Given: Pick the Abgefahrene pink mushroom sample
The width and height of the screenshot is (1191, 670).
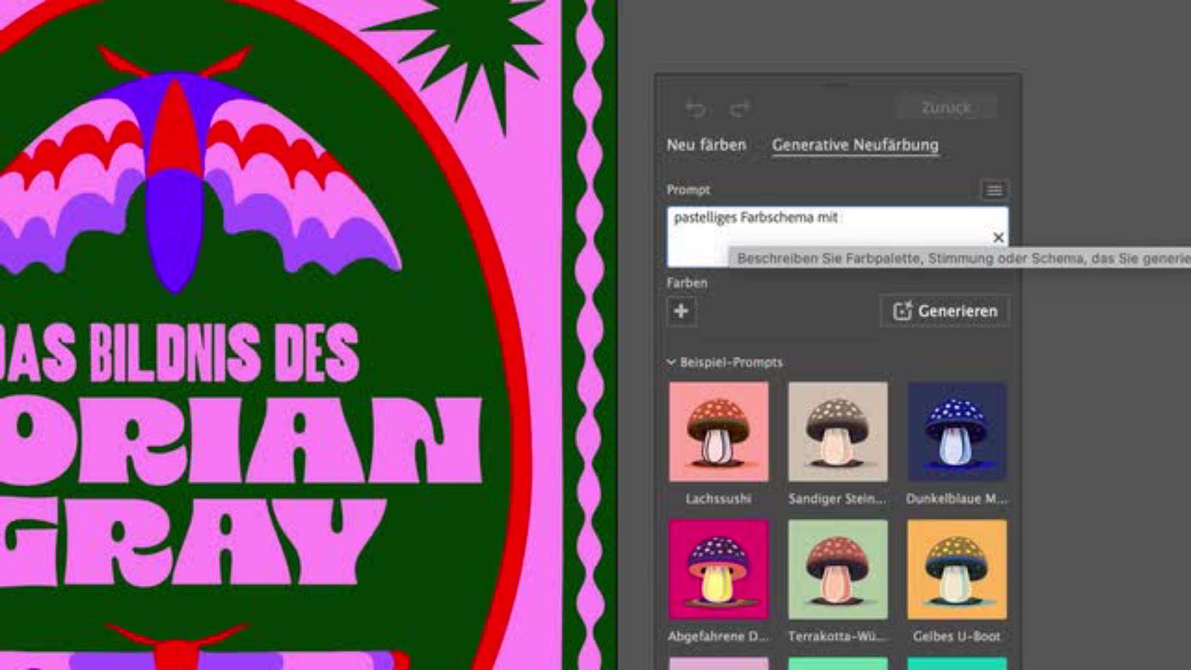Looking at the screenshot, I should (x=718, y=569).
